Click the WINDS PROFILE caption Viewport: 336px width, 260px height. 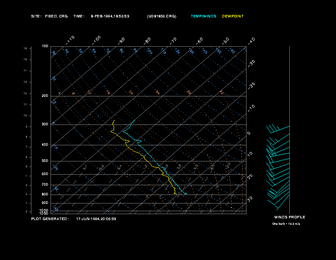289,217
